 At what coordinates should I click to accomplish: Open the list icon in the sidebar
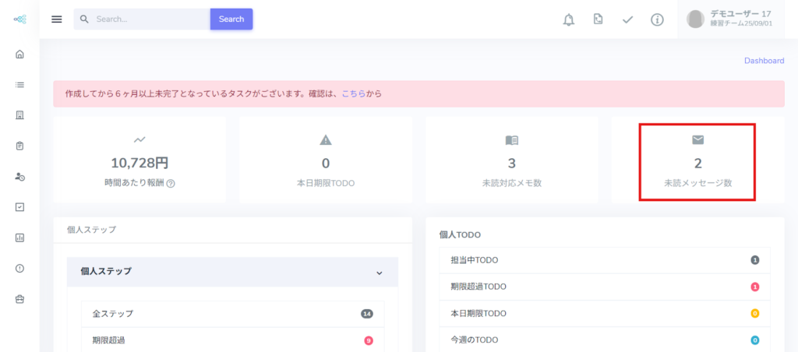19,85
